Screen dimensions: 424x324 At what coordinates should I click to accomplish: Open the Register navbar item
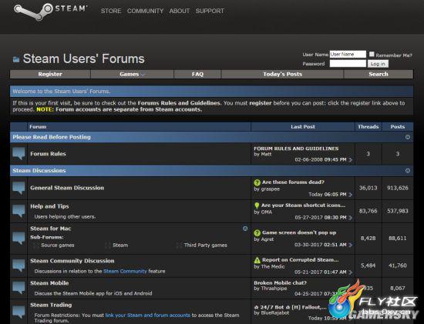click(50, 74)
